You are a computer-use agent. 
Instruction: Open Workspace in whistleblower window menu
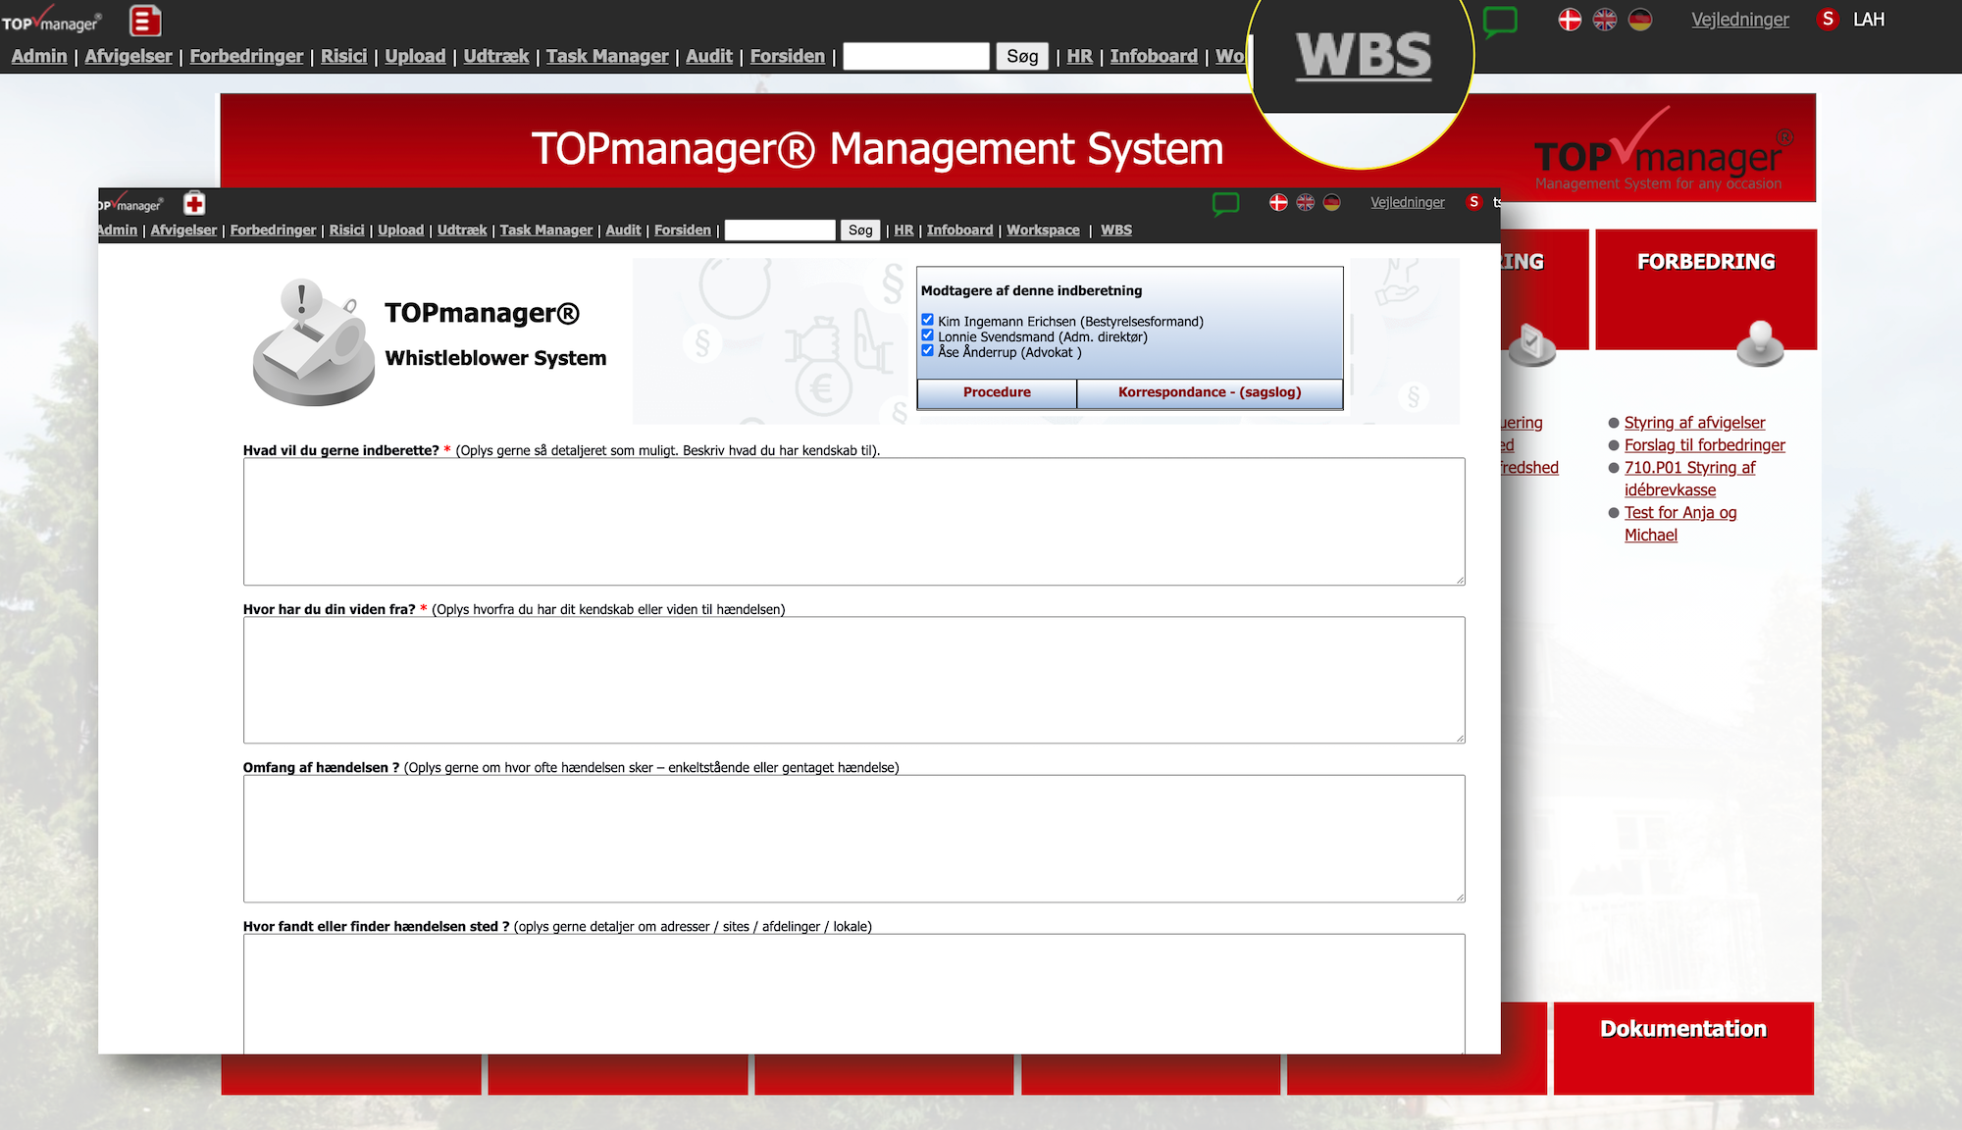(1043, 230)
